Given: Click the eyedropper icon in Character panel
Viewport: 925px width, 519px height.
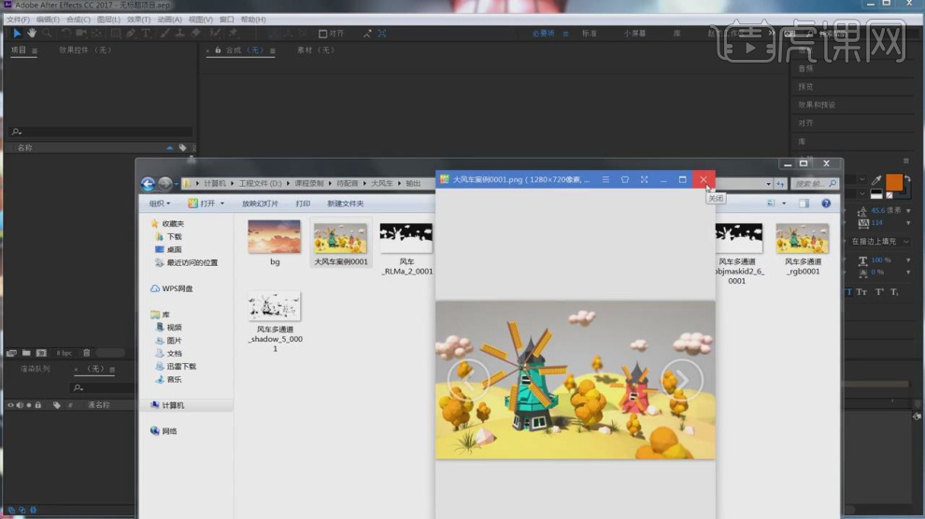Looking at the screenshot, I should [876, 180].
